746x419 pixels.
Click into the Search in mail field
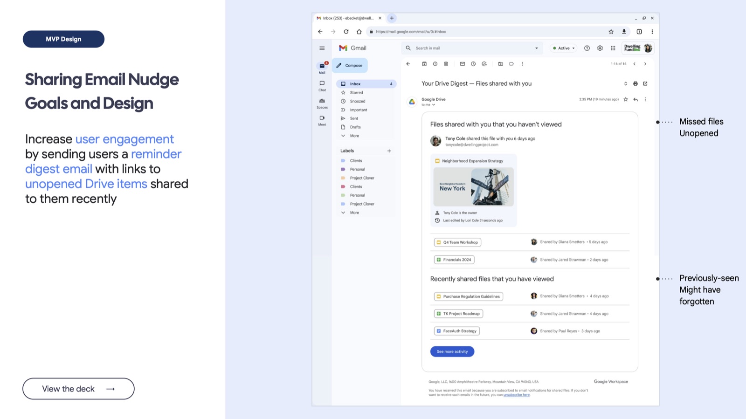472,48
